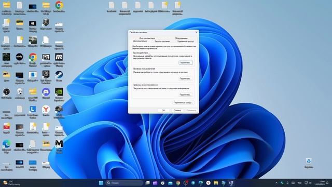Switch to the Оборудование tab

point(181,38)
